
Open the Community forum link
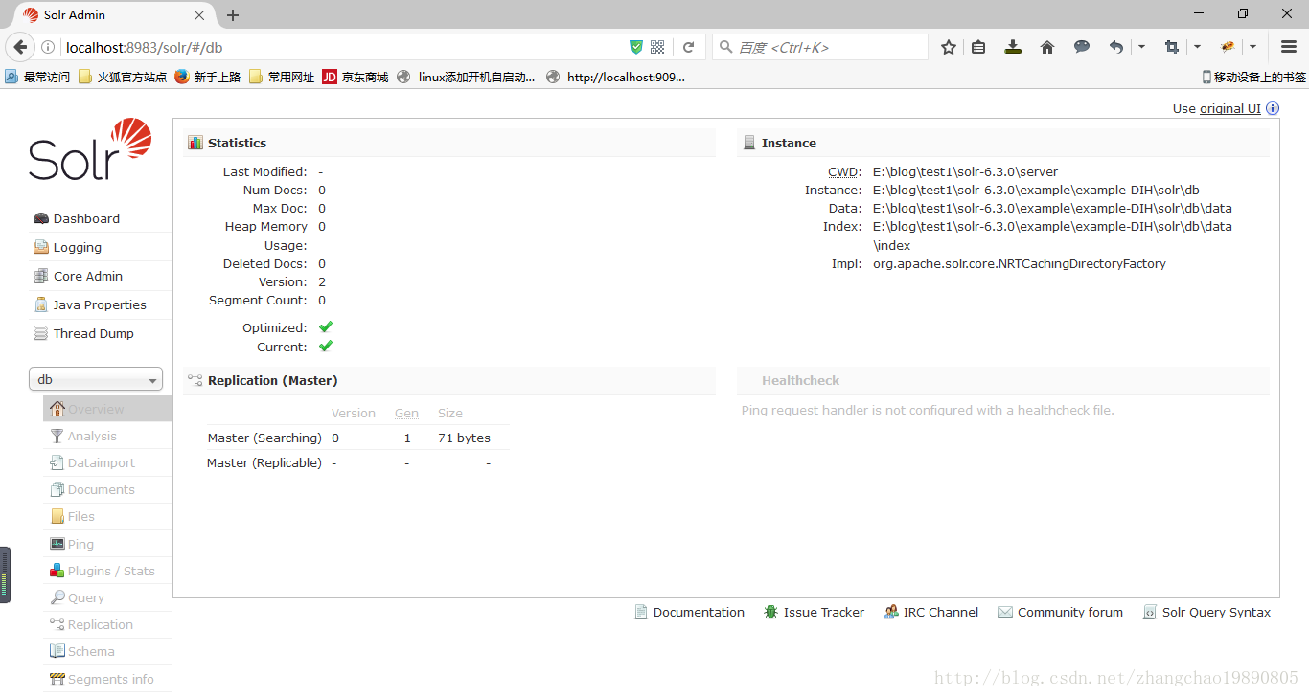point(1069,612)
